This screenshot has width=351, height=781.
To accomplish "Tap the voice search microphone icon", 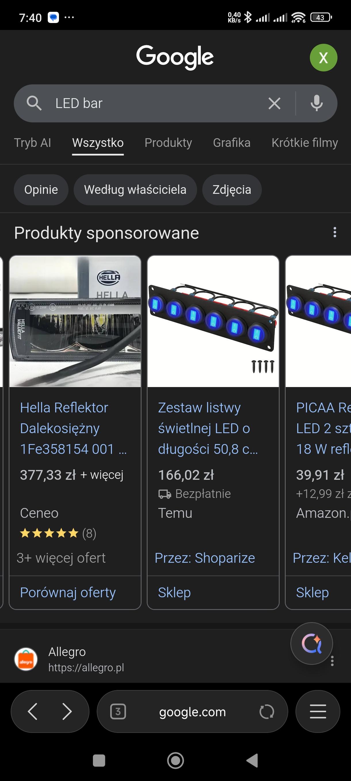I will point(316,103).
